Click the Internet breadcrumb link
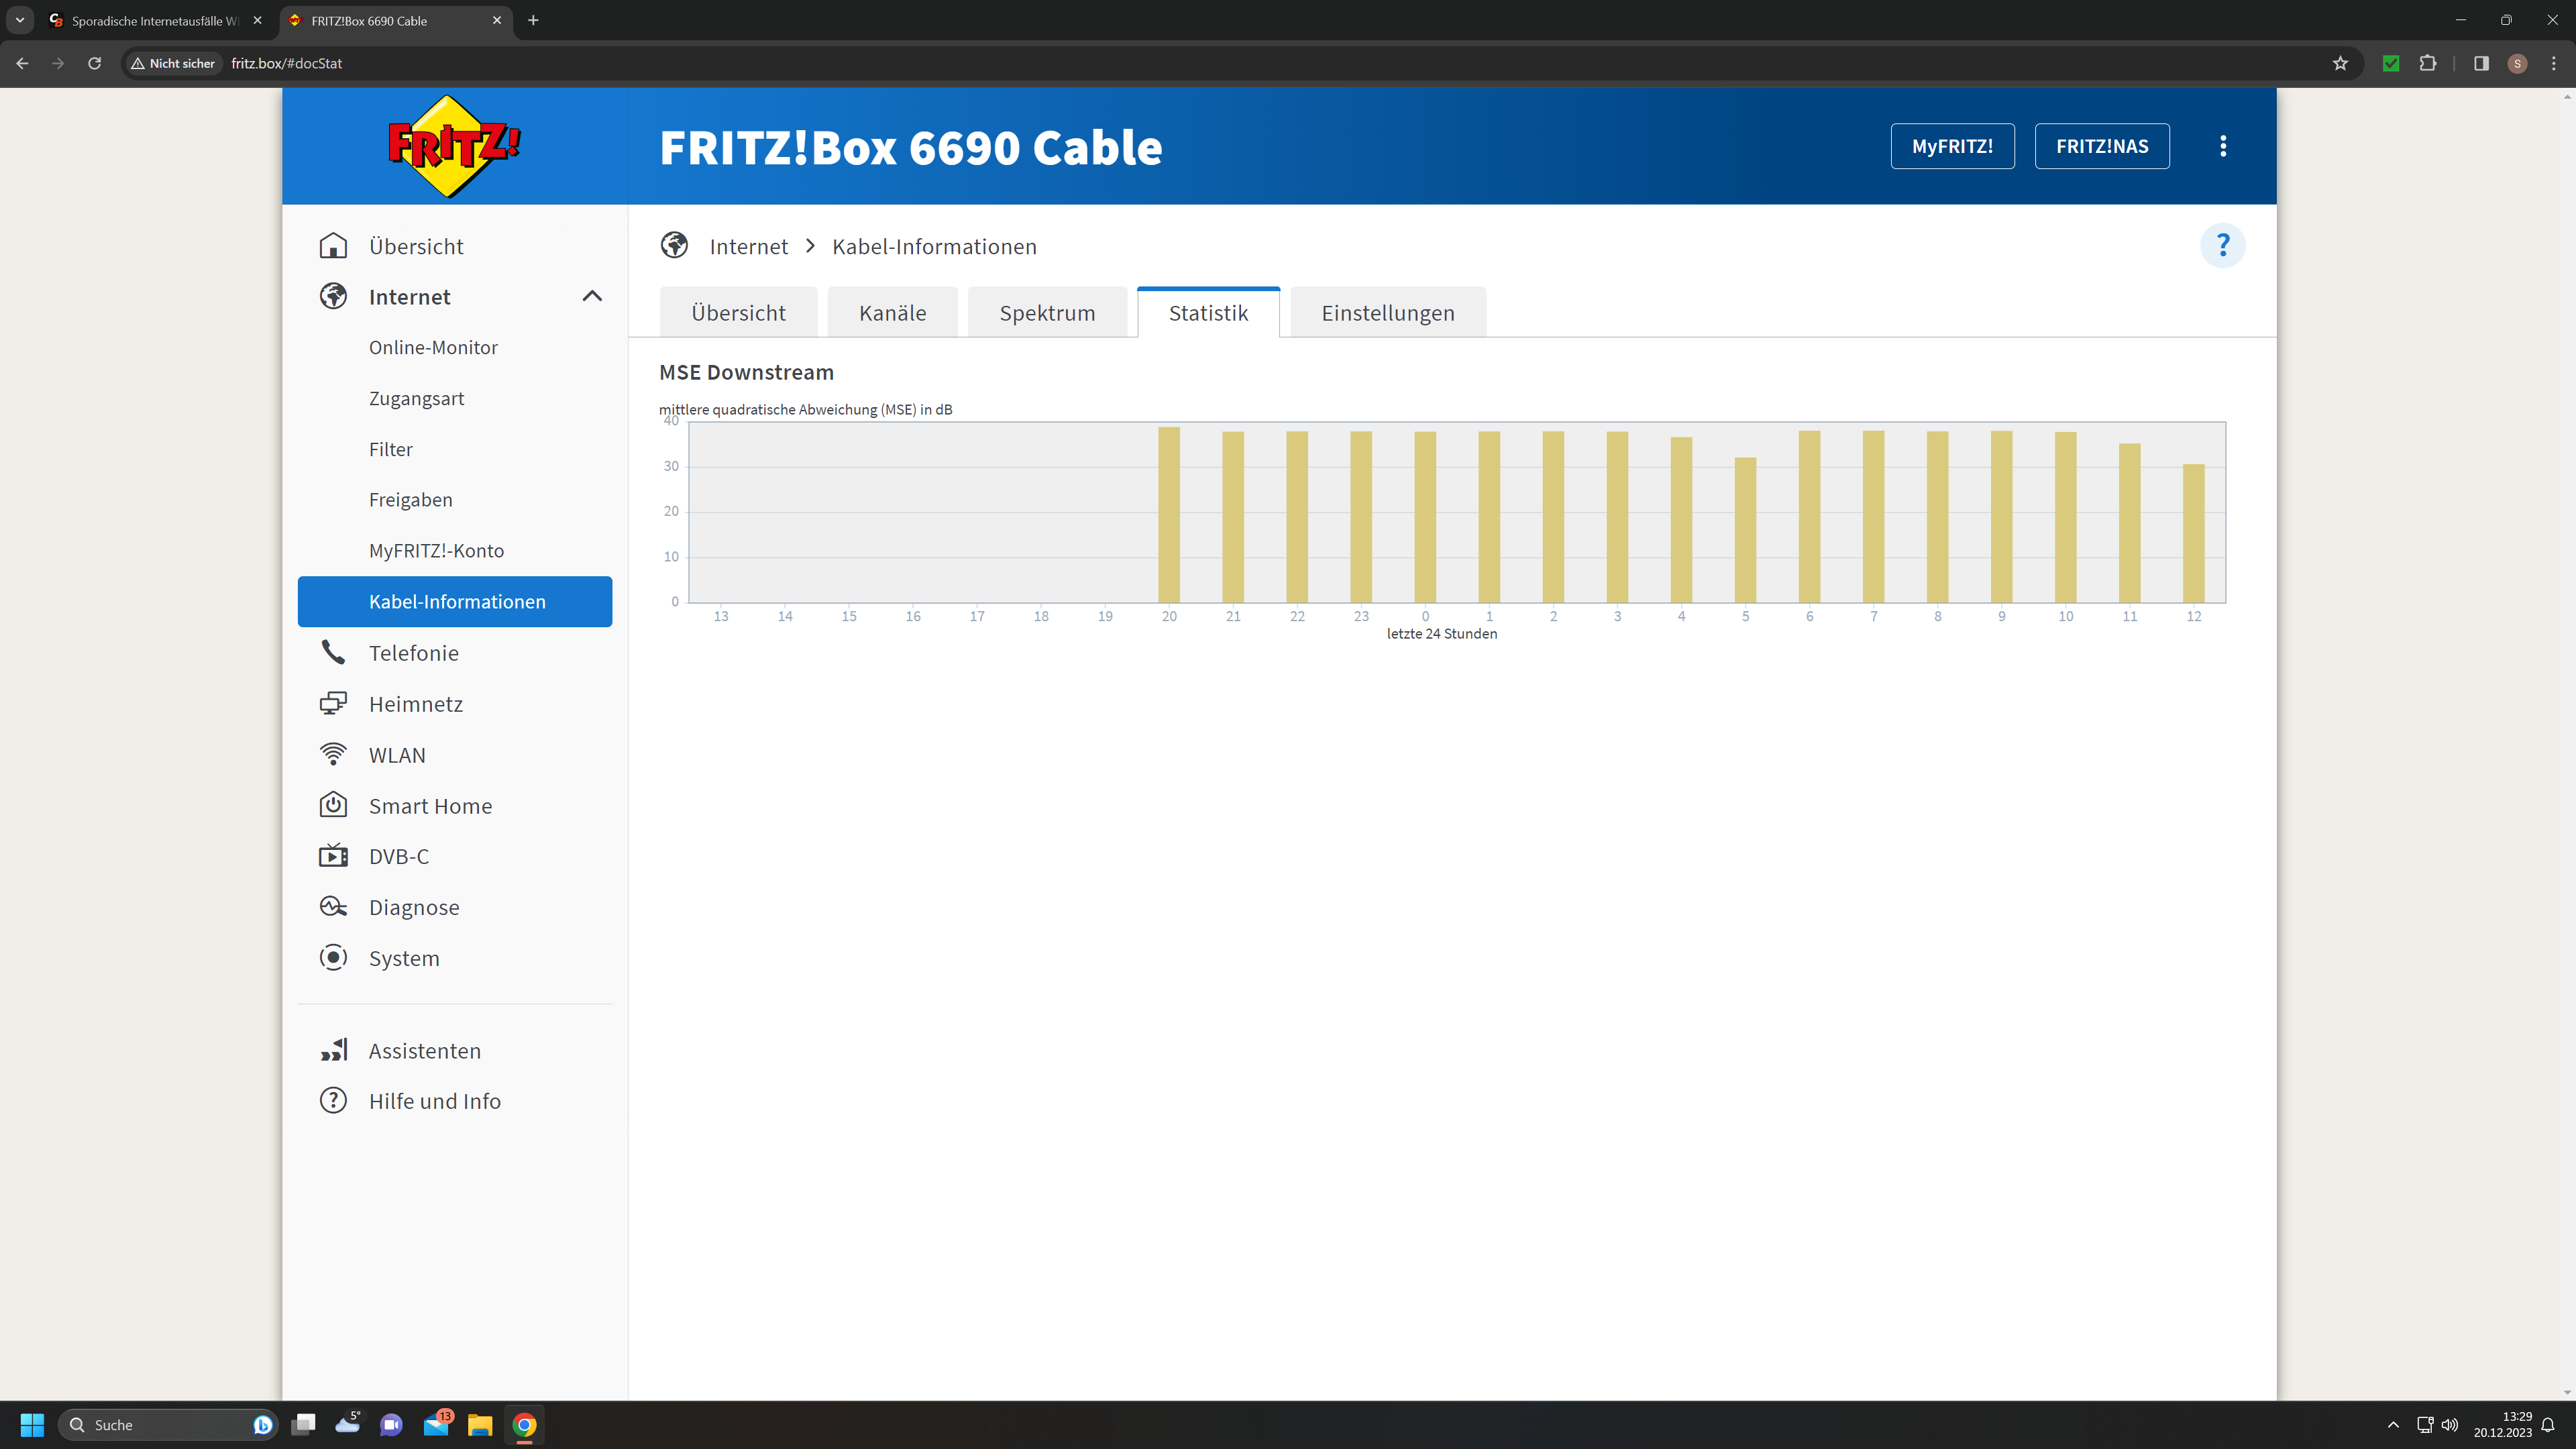This screenshot has height=1449, width=2576. 748,246
